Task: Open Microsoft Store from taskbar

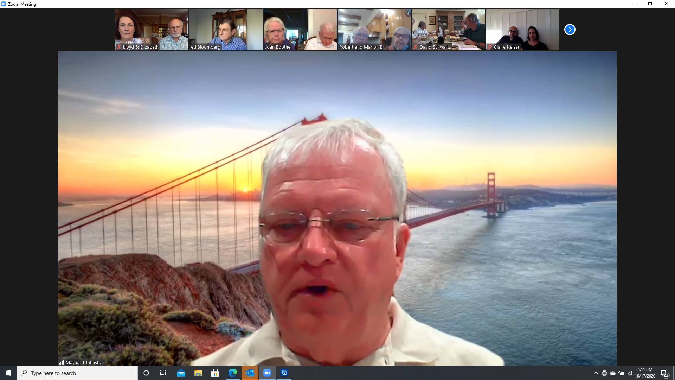Action: 216,373
